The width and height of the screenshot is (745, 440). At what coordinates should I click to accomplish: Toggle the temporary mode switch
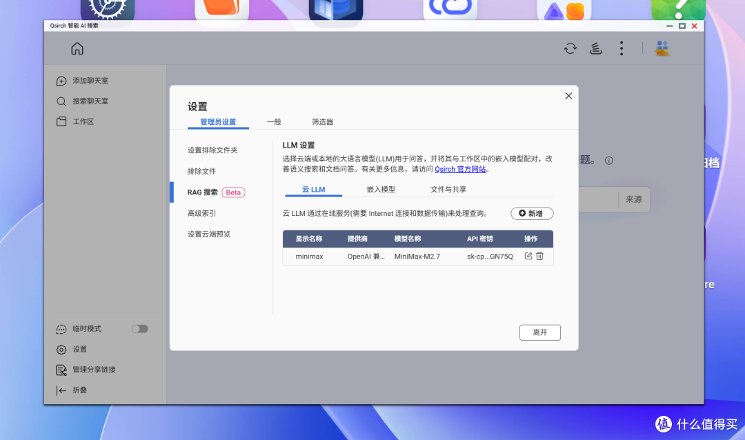point(139,329)
